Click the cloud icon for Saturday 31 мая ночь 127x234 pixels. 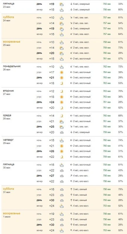[x=62, y=190]
